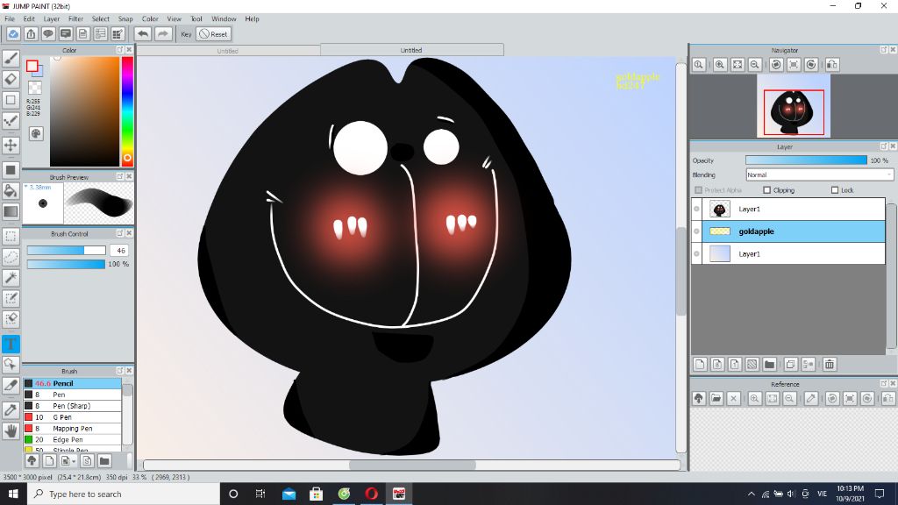
Task: Click the Reset button
Action: tap(214, 34)
